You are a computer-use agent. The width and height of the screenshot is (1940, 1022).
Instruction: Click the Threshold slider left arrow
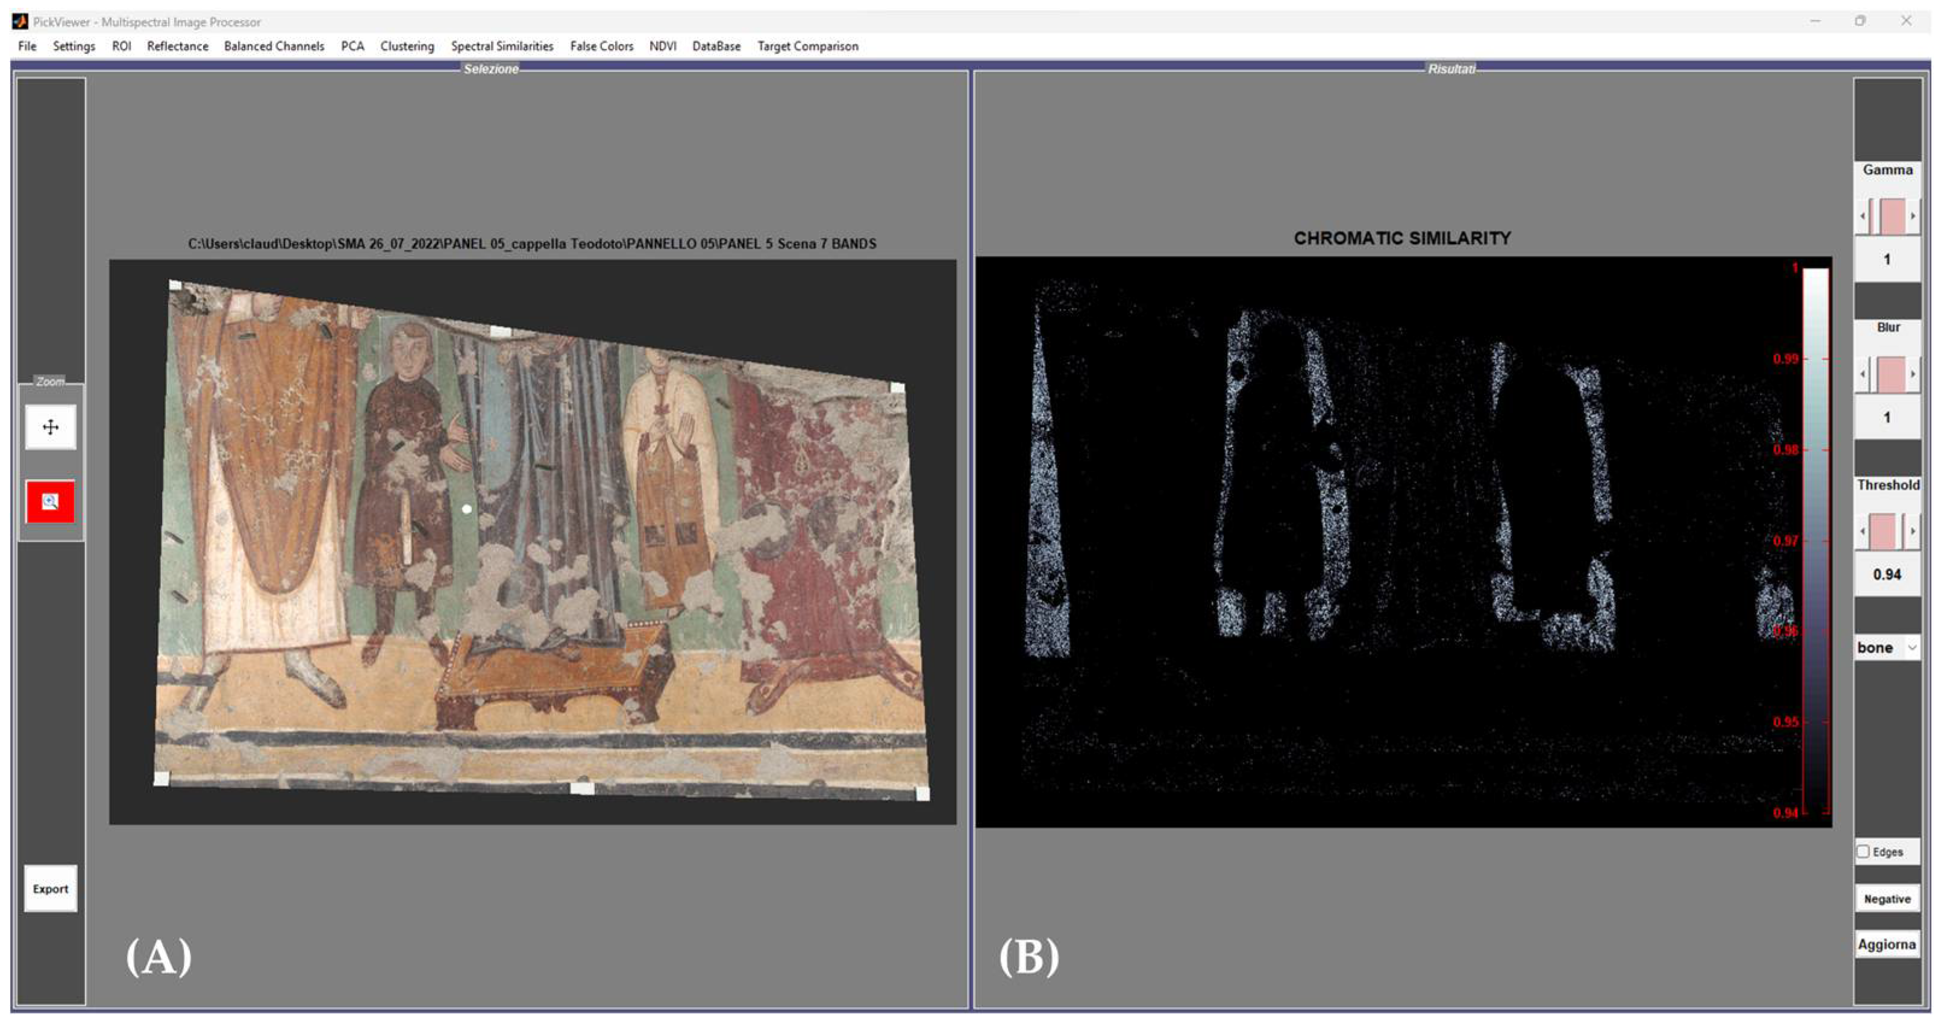1862,531
